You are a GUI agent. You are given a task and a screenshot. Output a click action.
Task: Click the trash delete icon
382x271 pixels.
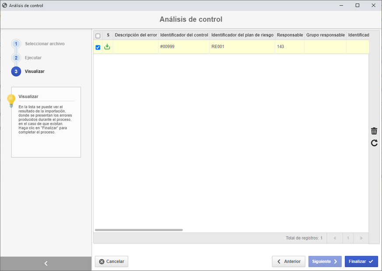click(x=374, y=131)
